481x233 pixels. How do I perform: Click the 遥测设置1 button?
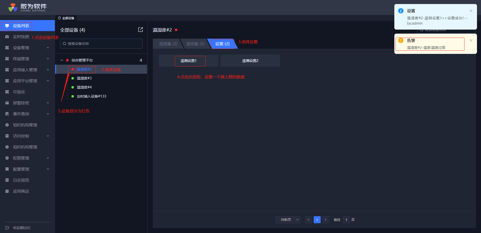click(x=189, y=61)
